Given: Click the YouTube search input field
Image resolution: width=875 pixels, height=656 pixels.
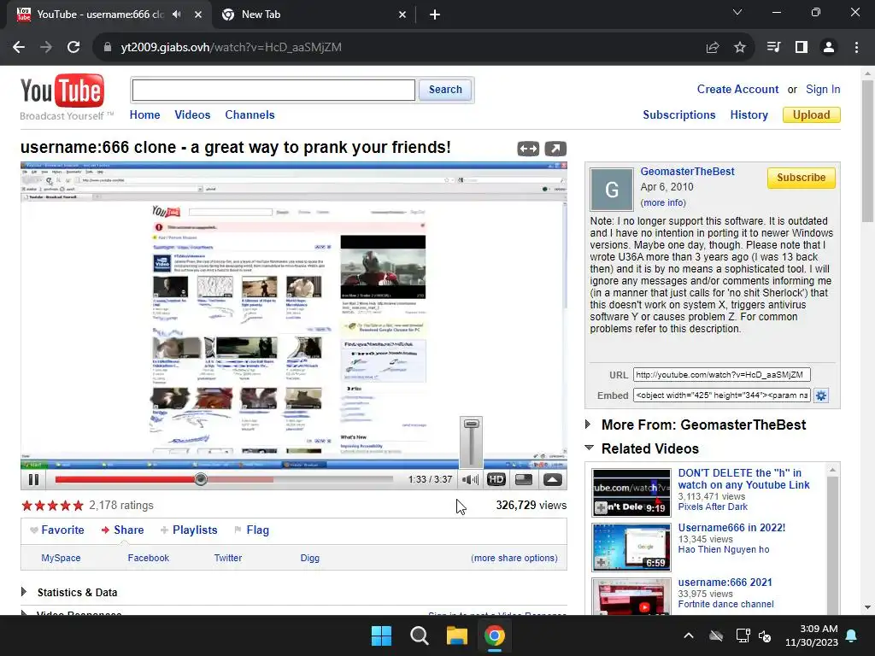Looking at the screenshot, I should [x=273, y=90].
